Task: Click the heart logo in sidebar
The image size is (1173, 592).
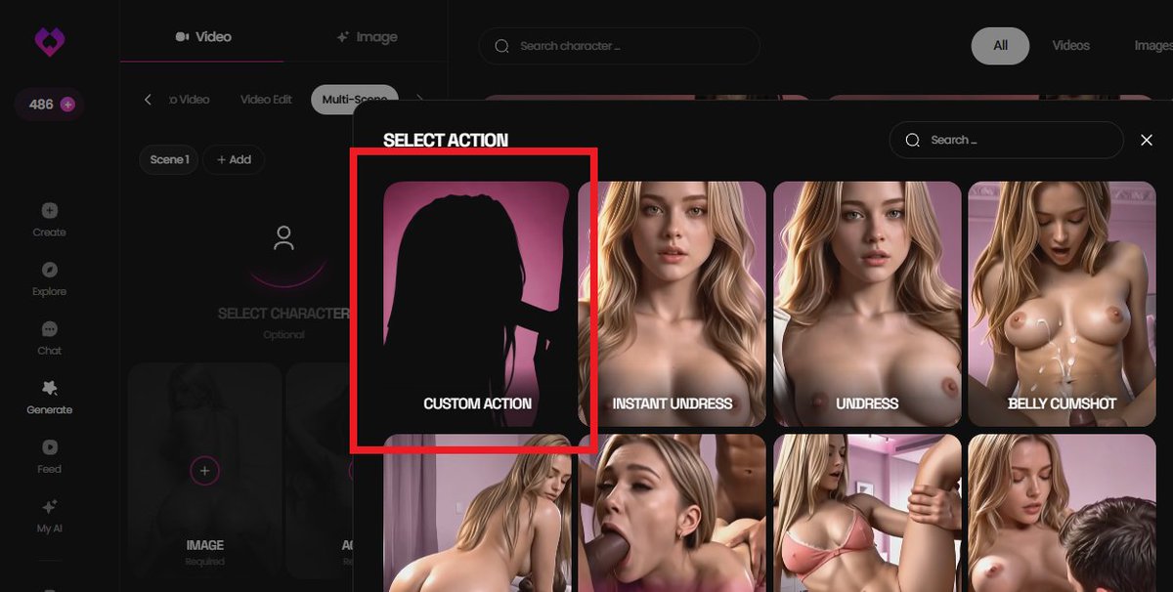Action: (49, 41)
